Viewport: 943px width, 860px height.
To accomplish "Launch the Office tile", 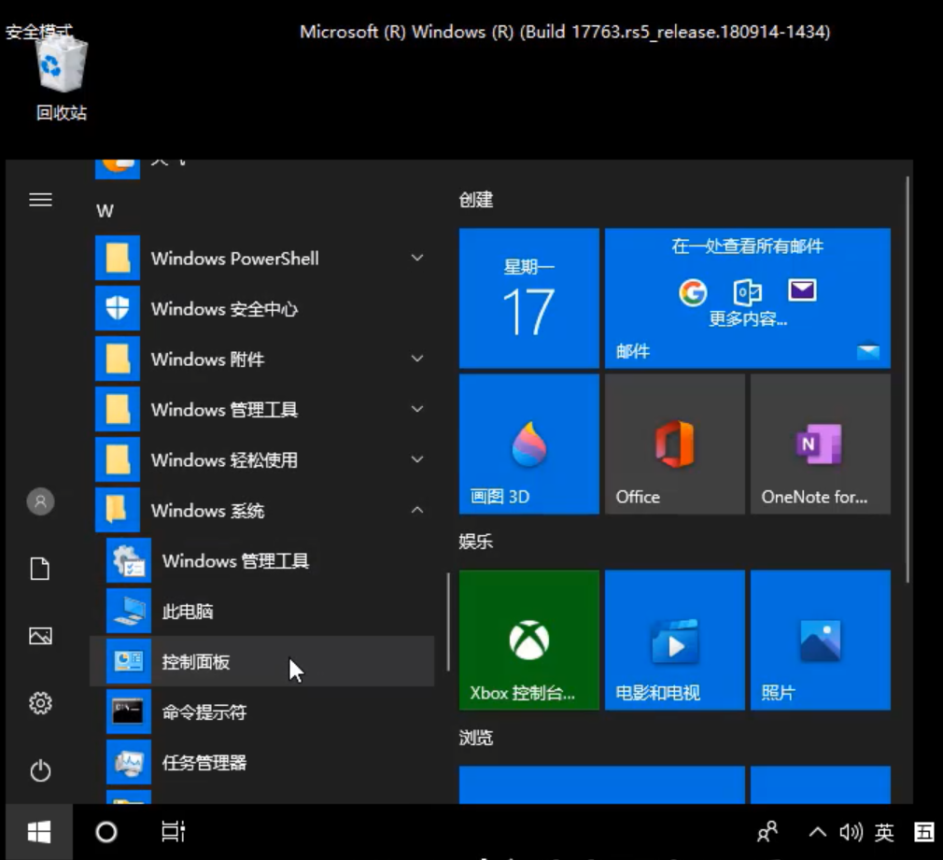I will tap(674, 444).
